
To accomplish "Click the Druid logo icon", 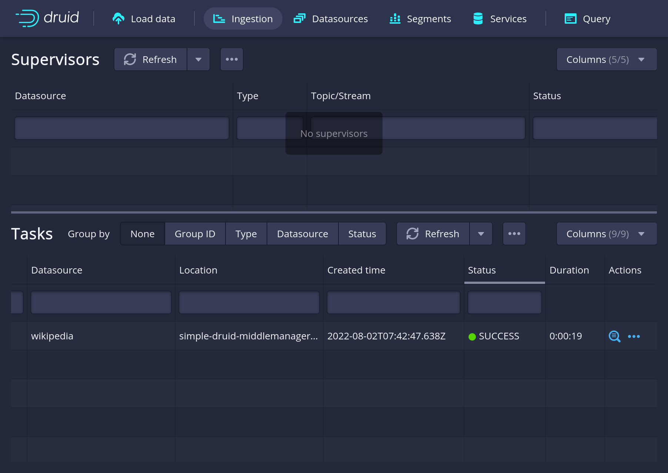I will click(x=27, y=18).
